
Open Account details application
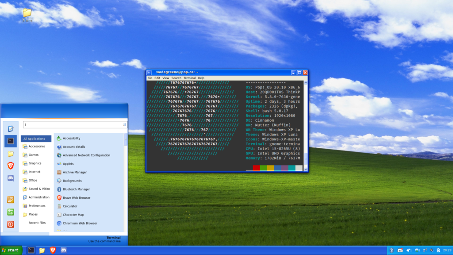coord(89,147)
